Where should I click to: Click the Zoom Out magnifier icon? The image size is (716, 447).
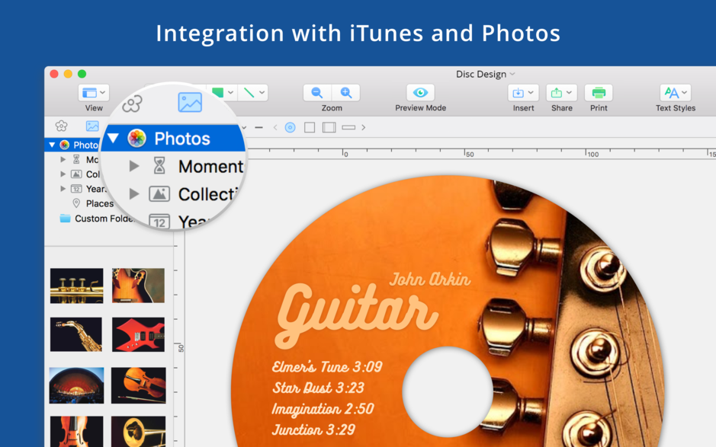click(316, 93)
